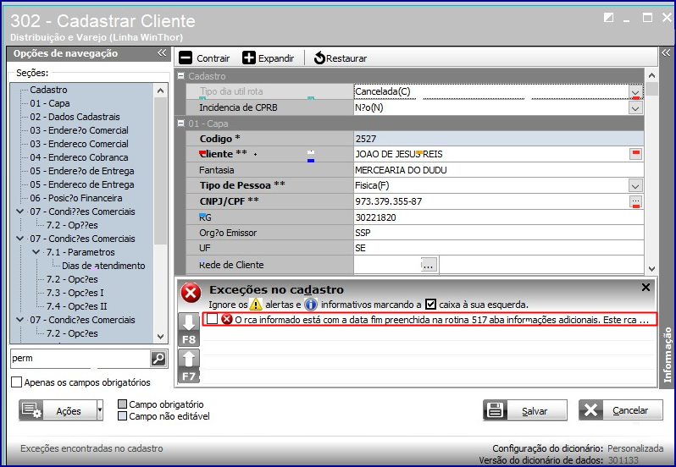Click up arrow of sections tree scrollbar

[x=160, y=91]
